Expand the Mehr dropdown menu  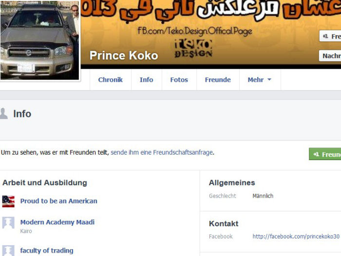[x=260, y=79]
